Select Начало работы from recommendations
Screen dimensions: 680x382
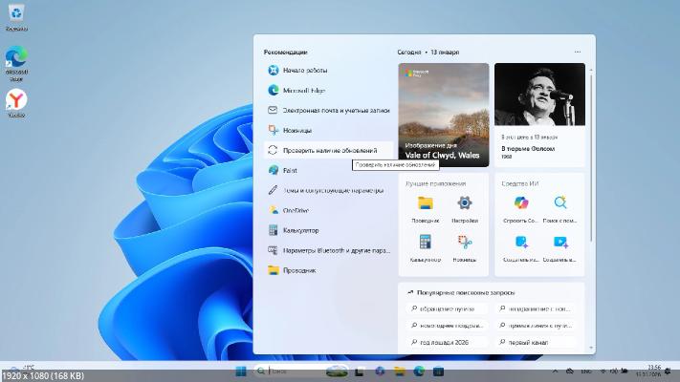tap(304, 70)
